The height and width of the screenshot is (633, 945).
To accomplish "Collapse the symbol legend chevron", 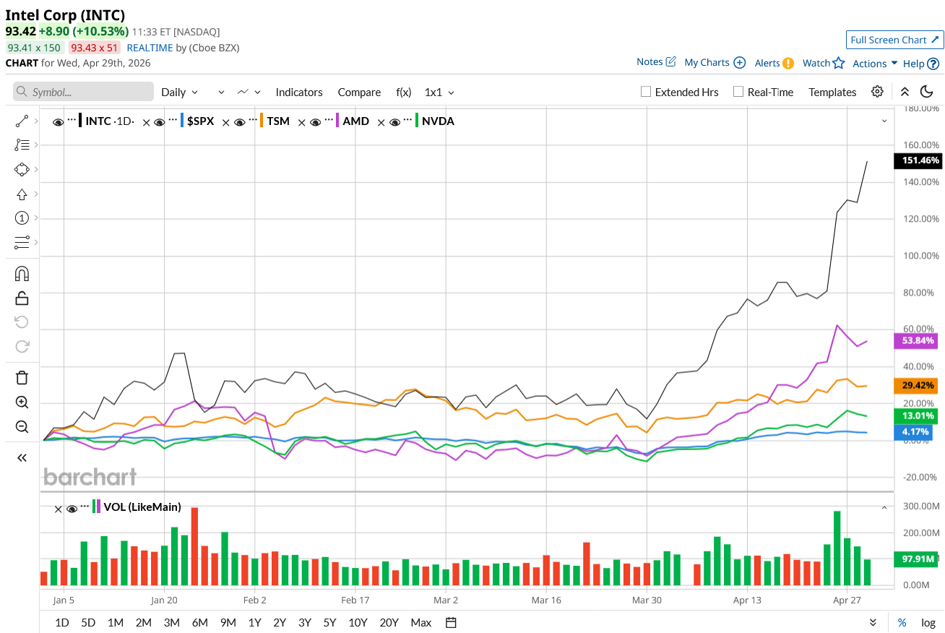I will tap(884, 121).
